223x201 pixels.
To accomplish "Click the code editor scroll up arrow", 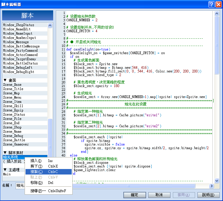I will click(x=217, y=13).
